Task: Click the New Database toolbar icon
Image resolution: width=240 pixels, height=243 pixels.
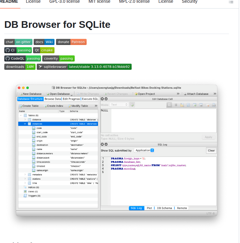Action: (21, 94)
